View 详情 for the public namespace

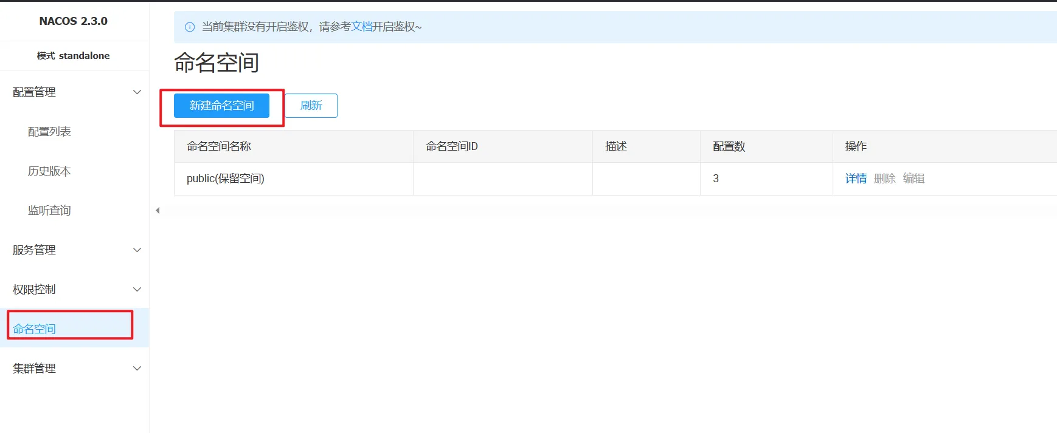(856, 179)
